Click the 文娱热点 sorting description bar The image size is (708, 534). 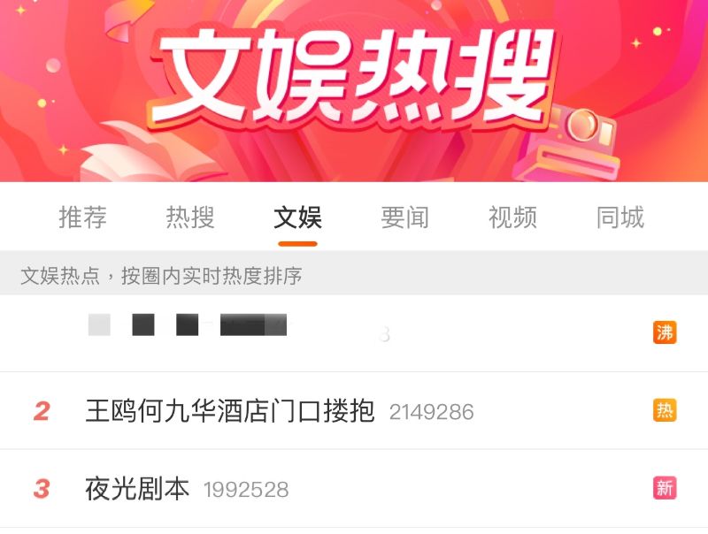[x=354, y=275]
